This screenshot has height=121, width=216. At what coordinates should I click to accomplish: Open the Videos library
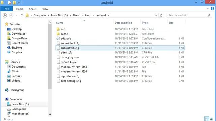tap(16, 81)
